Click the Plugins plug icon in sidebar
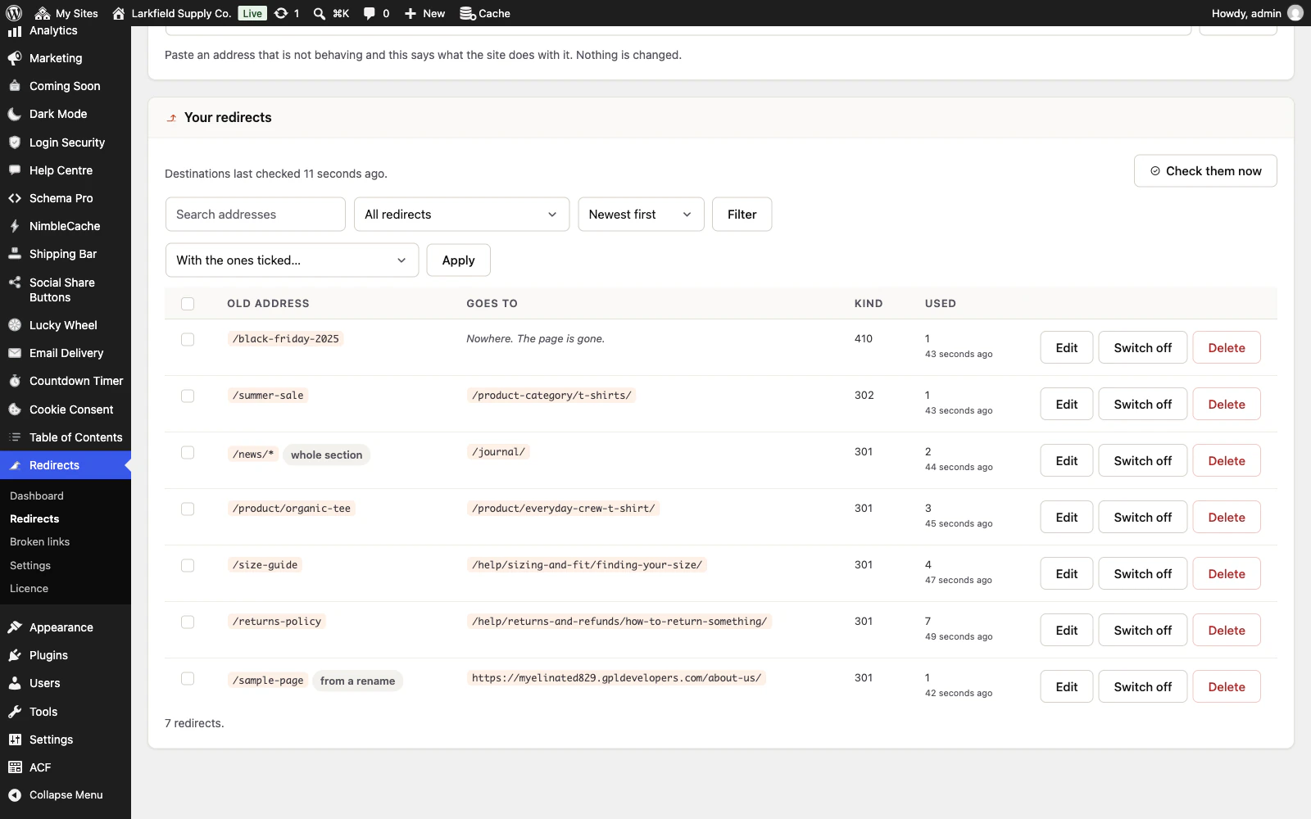This screenshot has width=1311, height=819. [15, 655]
